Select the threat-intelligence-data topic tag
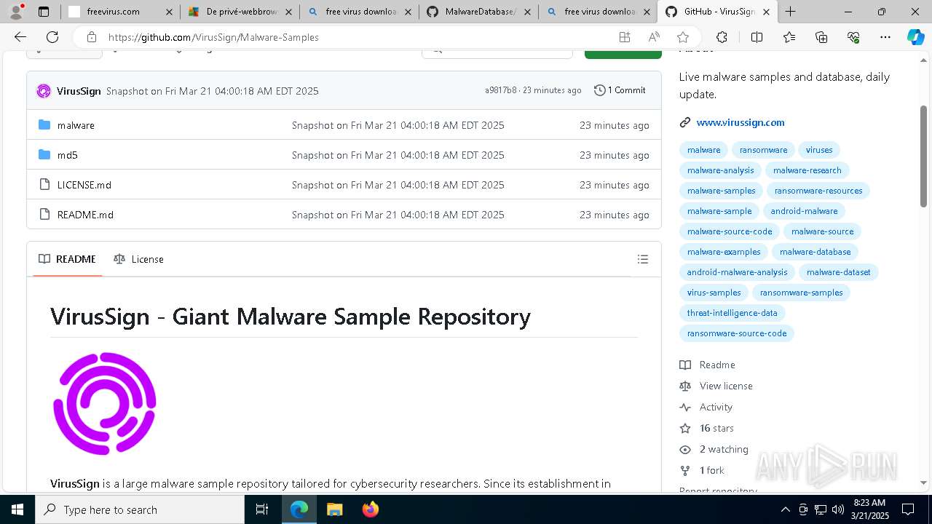The image size is (932, 524). pos(732,313)
